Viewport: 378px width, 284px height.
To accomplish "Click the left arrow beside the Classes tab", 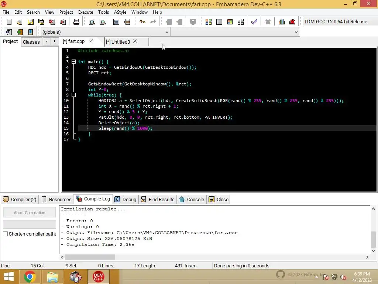I will pos(47,41).
